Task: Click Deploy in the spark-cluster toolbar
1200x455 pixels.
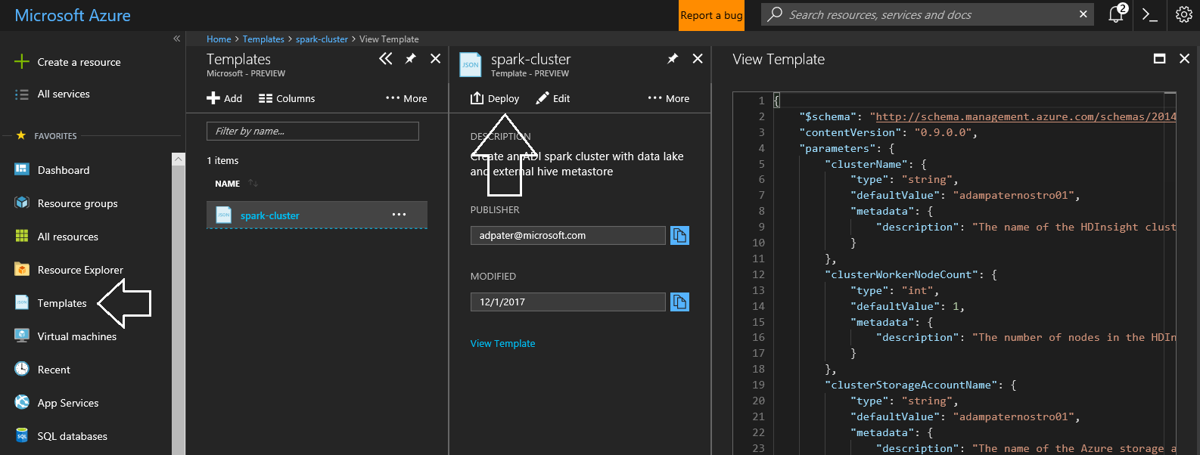Action: coord(495,98)
